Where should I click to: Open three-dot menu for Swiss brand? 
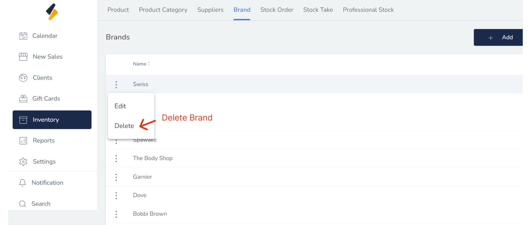coord(116,84)
